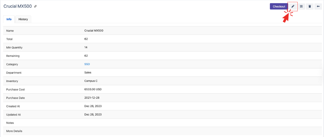The width and height of the screenshot is (324, 137).
Task: Select the Info tab
Action: 9,19
